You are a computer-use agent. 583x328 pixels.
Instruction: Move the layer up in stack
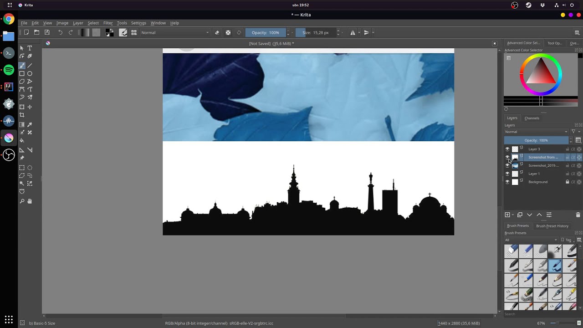[539, 215]
